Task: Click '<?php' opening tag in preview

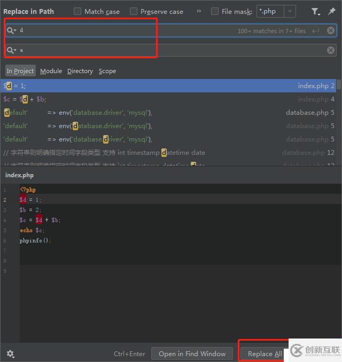Action: [28, 190]
